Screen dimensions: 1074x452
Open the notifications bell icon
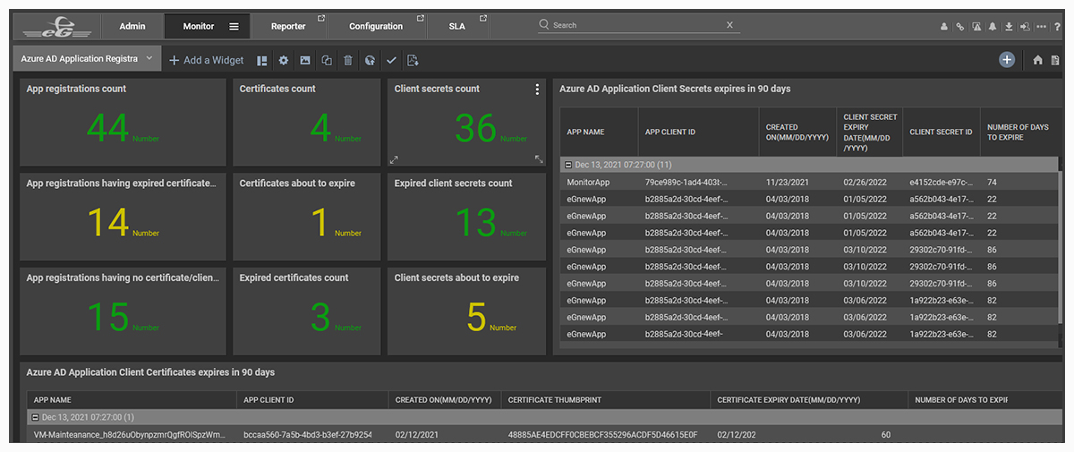tap(993, 27)
